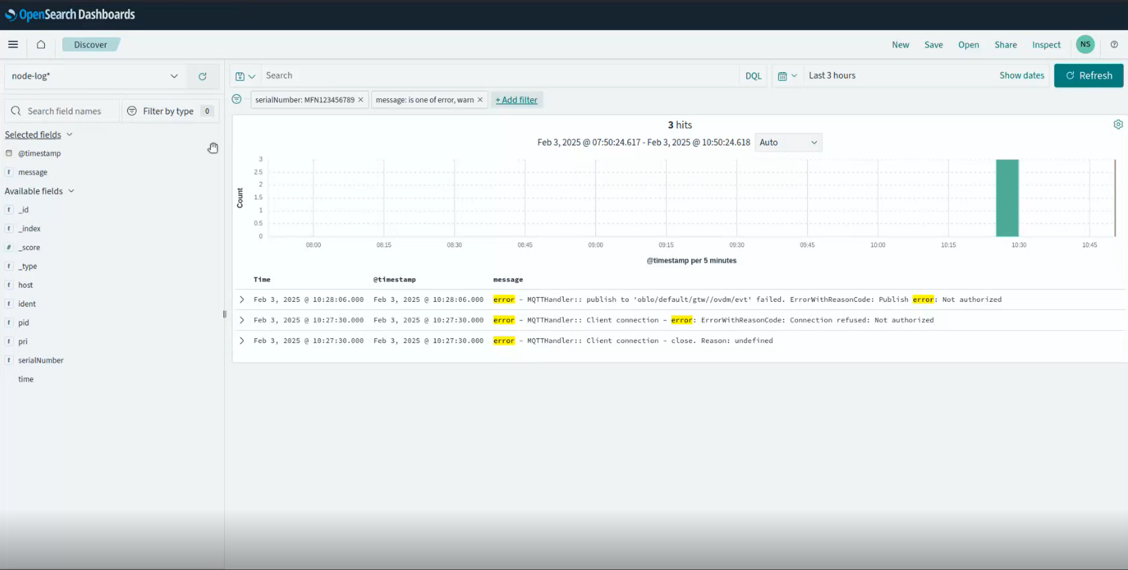
Task: Click the + Add filter link
Action: pyautogui.click(x=516, y=100)
